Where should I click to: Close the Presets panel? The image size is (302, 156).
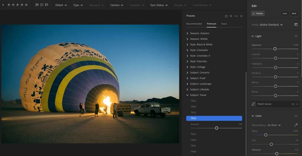(x=241, y=16)
